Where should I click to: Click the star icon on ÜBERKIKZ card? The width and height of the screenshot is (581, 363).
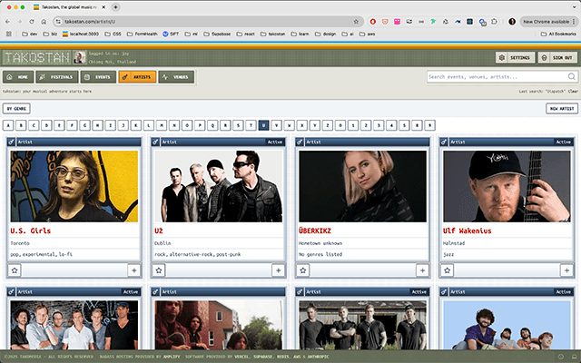click(x=302, y=270)
